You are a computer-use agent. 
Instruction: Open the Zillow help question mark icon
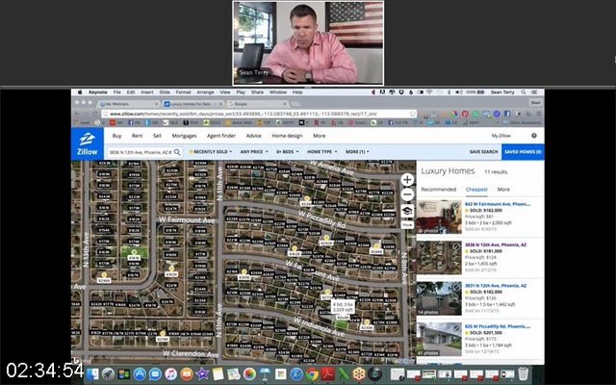534,136
